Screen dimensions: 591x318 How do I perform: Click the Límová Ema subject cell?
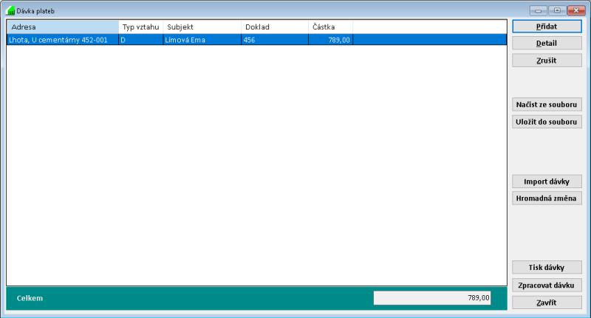[x=202, y=40]
